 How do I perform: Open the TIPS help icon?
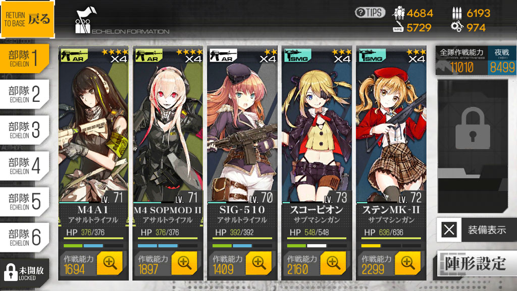370,13
